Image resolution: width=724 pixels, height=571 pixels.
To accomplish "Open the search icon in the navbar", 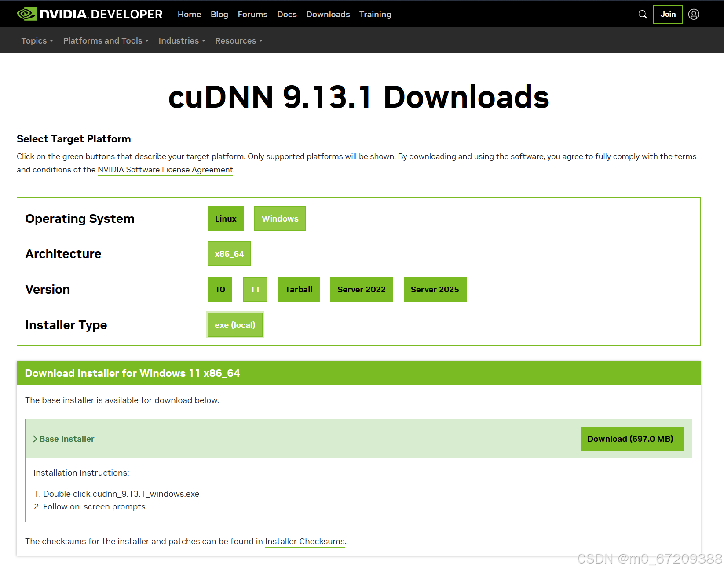I will [642, 14].
